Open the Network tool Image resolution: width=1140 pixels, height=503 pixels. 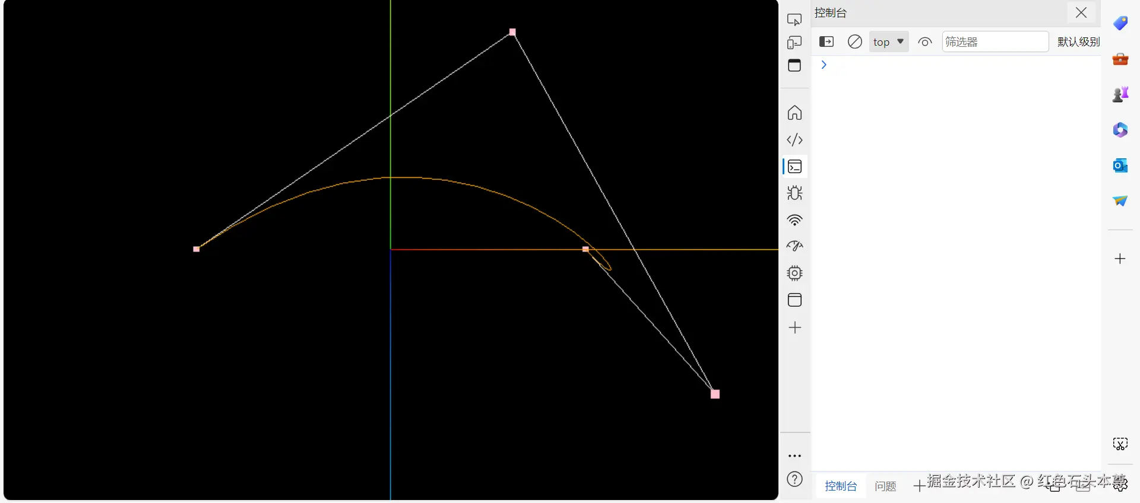click(x=794, y=220)
